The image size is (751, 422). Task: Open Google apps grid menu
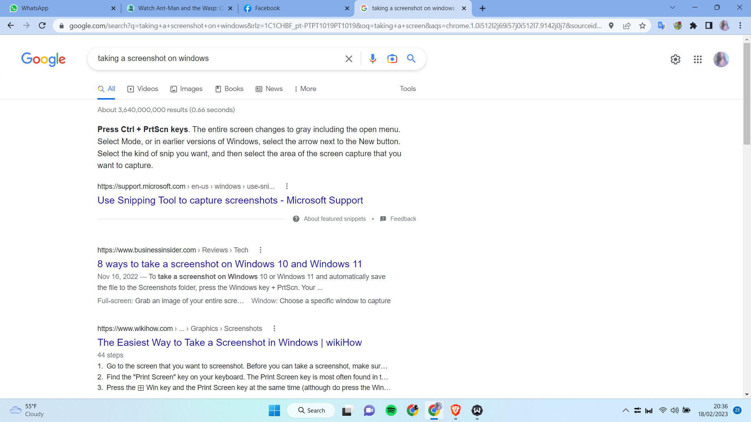point(697,59)
